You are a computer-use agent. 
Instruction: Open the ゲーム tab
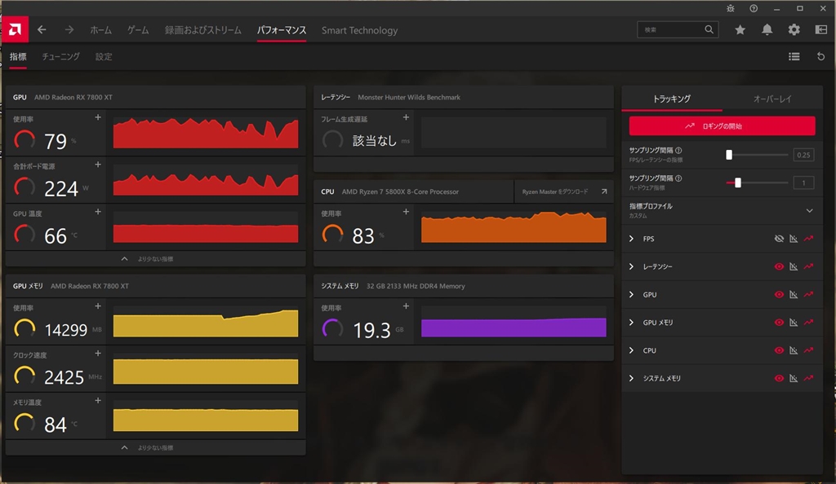[138, 30]
